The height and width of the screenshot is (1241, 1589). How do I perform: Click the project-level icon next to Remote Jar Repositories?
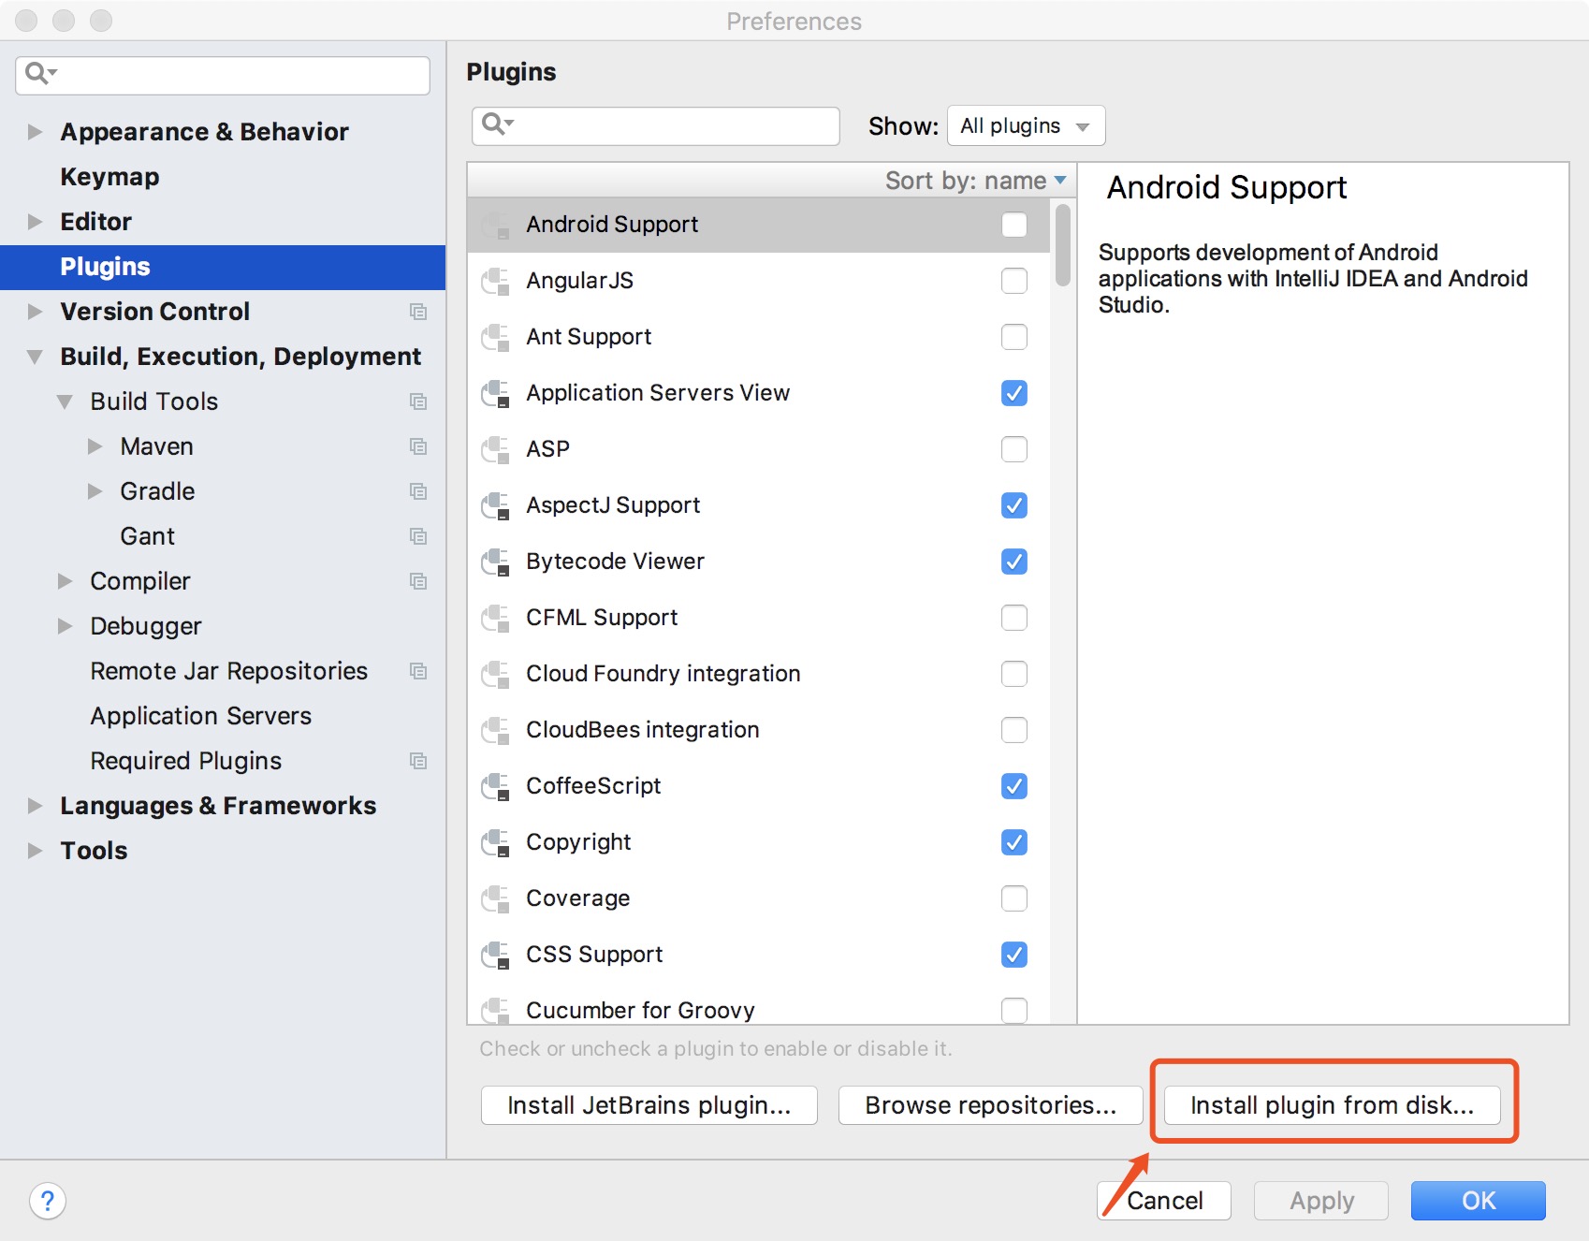pyautogui.click(x=418, y=671)
